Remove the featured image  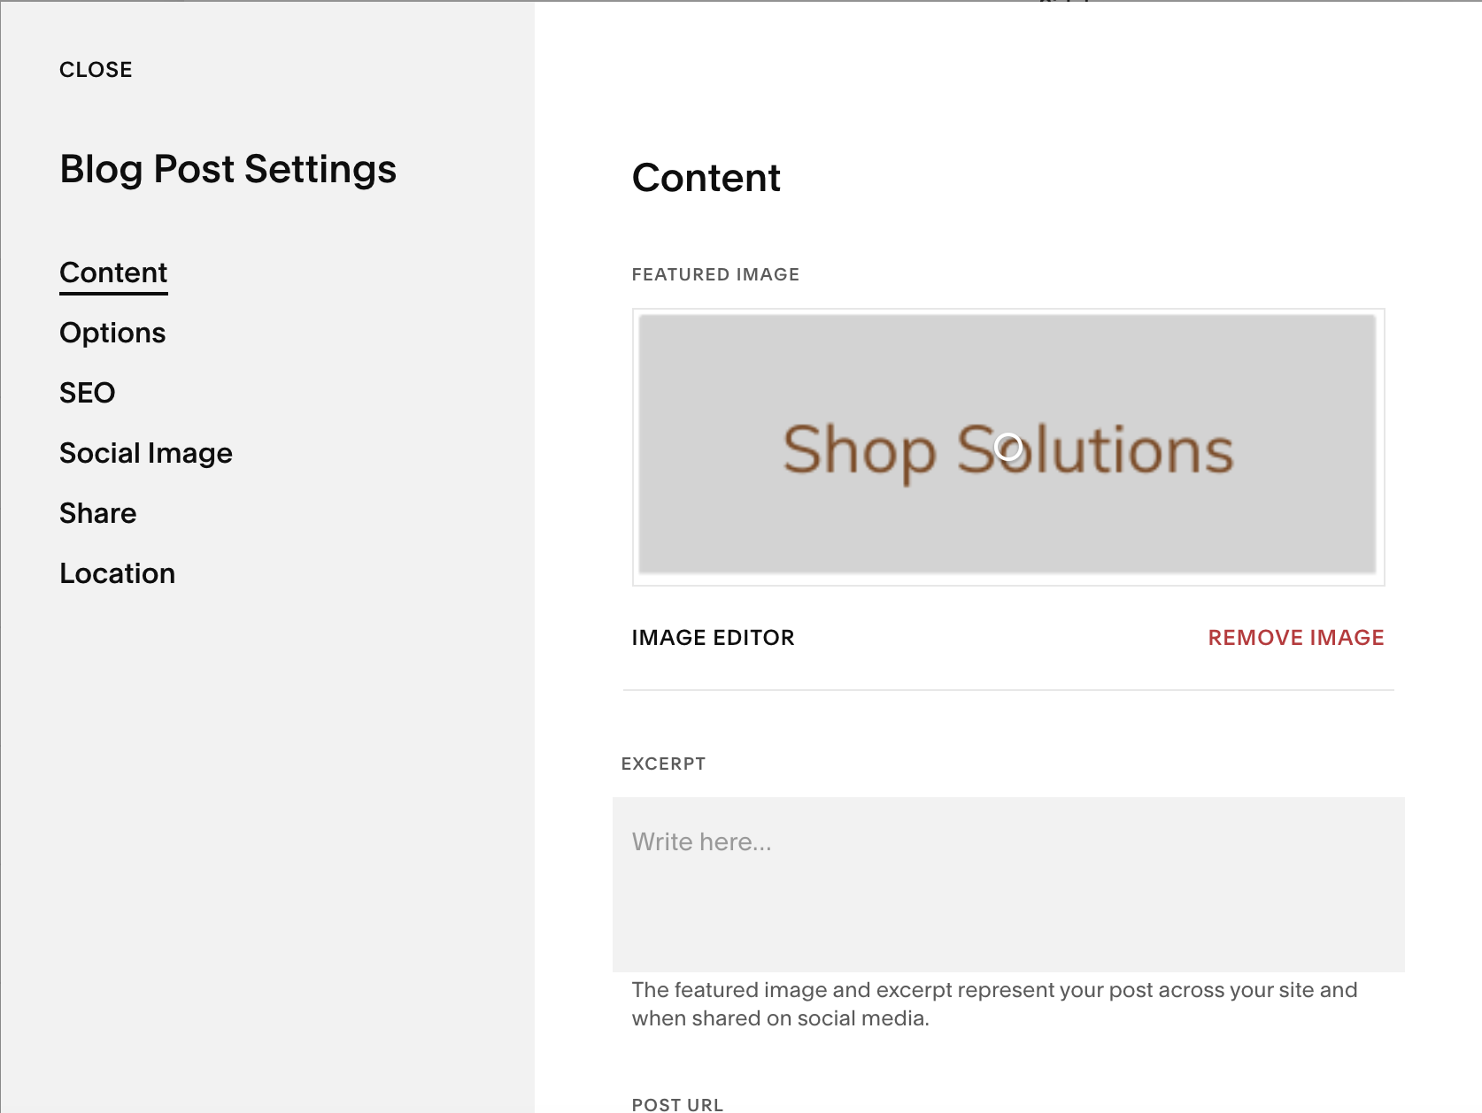(1295, 637)
